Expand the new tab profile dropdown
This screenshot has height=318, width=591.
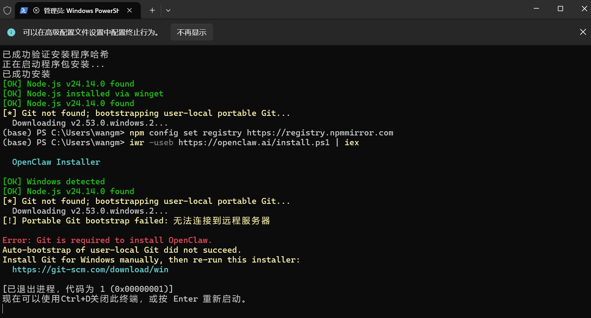(168, 10)
